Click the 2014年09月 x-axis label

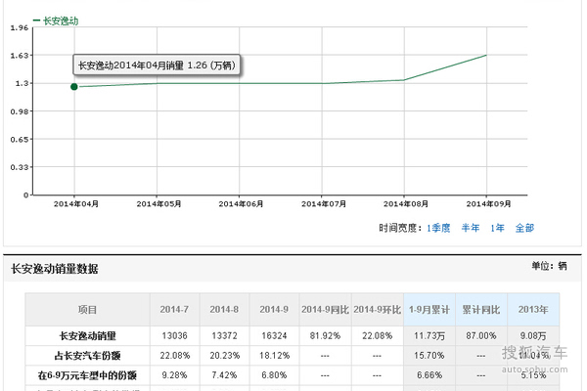click(486, 203)
